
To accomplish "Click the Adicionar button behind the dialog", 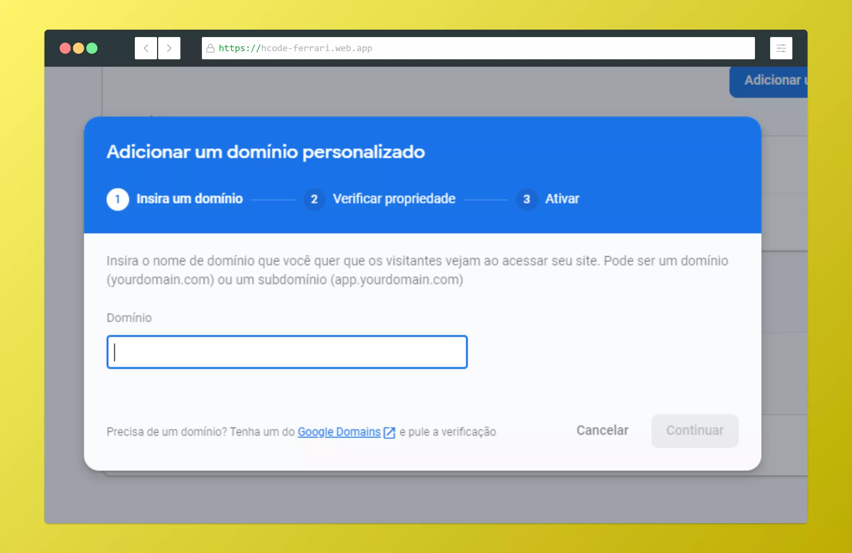I will tap(769, 82).
